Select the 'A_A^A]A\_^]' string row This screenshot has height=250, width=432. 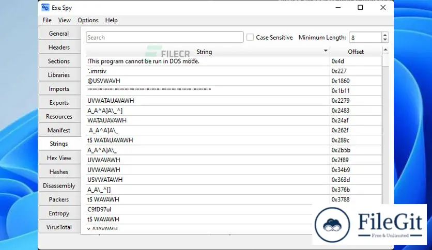208,111
